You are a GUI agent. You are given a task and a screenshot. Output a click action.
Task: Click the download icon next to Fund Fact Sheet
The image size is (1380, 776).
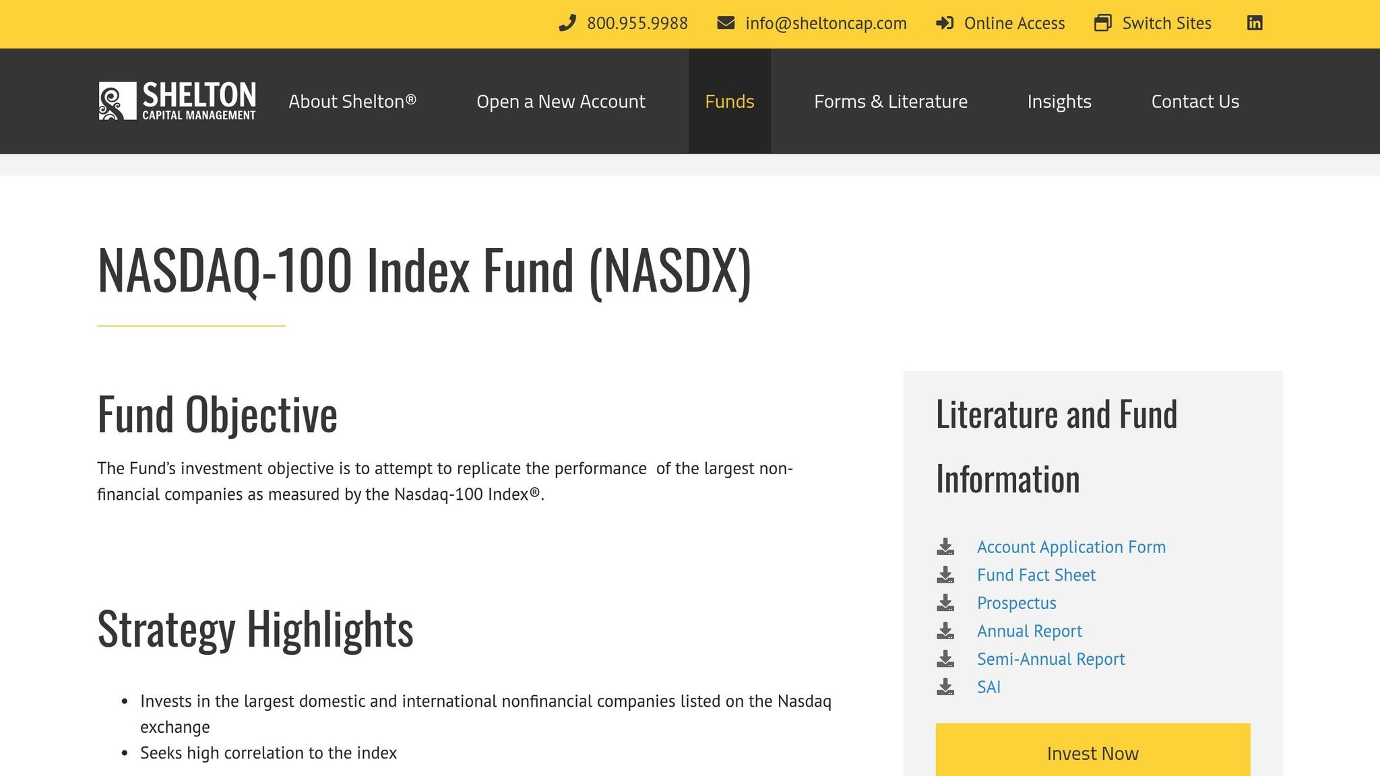click(947, 575)
